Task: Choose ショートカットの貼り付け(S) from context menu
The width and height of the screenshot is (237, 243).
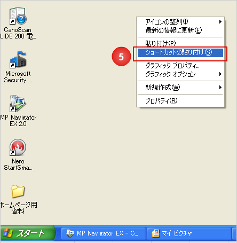Action: 180,52
